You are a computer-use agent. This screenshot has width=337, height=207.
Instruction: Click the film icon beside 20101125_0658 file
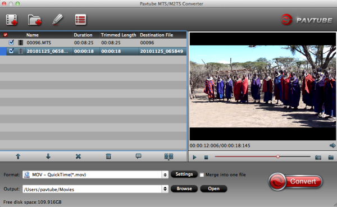(x=21, y=51)
